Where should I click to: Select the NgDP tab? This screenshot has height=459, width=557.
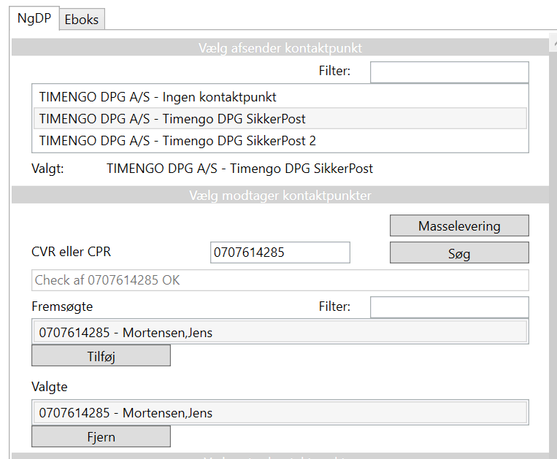pyautogui.click(x=34, y=18)
